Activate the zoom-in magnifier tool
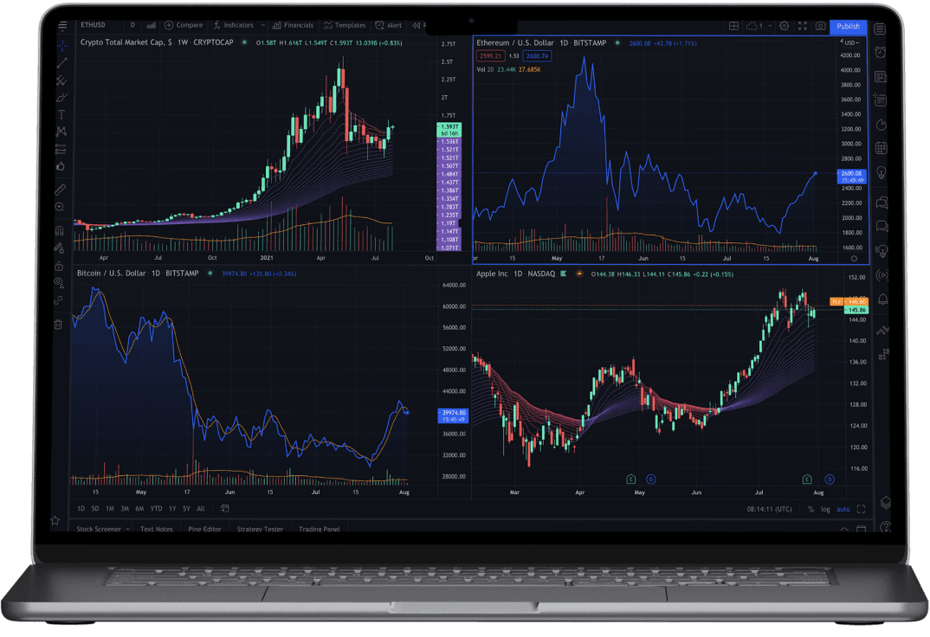930x637 pixels. pos(60,207)
